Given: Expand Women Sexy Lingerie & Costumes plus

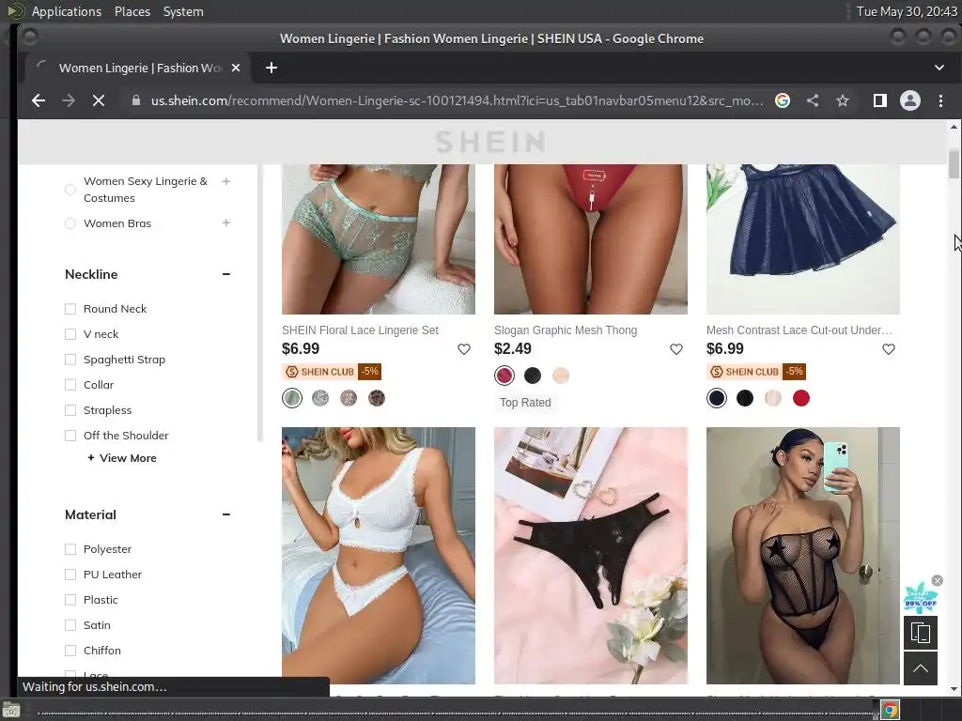Looking at the screenshot, I should [x=226, y=181].
